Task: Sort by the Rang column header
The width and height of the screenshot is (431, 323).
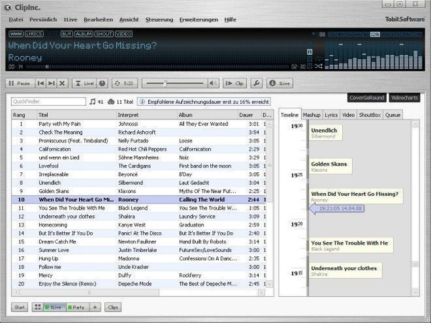Action: [x=24, y=115]
